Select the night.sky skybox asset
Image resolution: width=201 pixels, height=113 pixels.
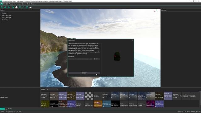(x=80, y=104)
